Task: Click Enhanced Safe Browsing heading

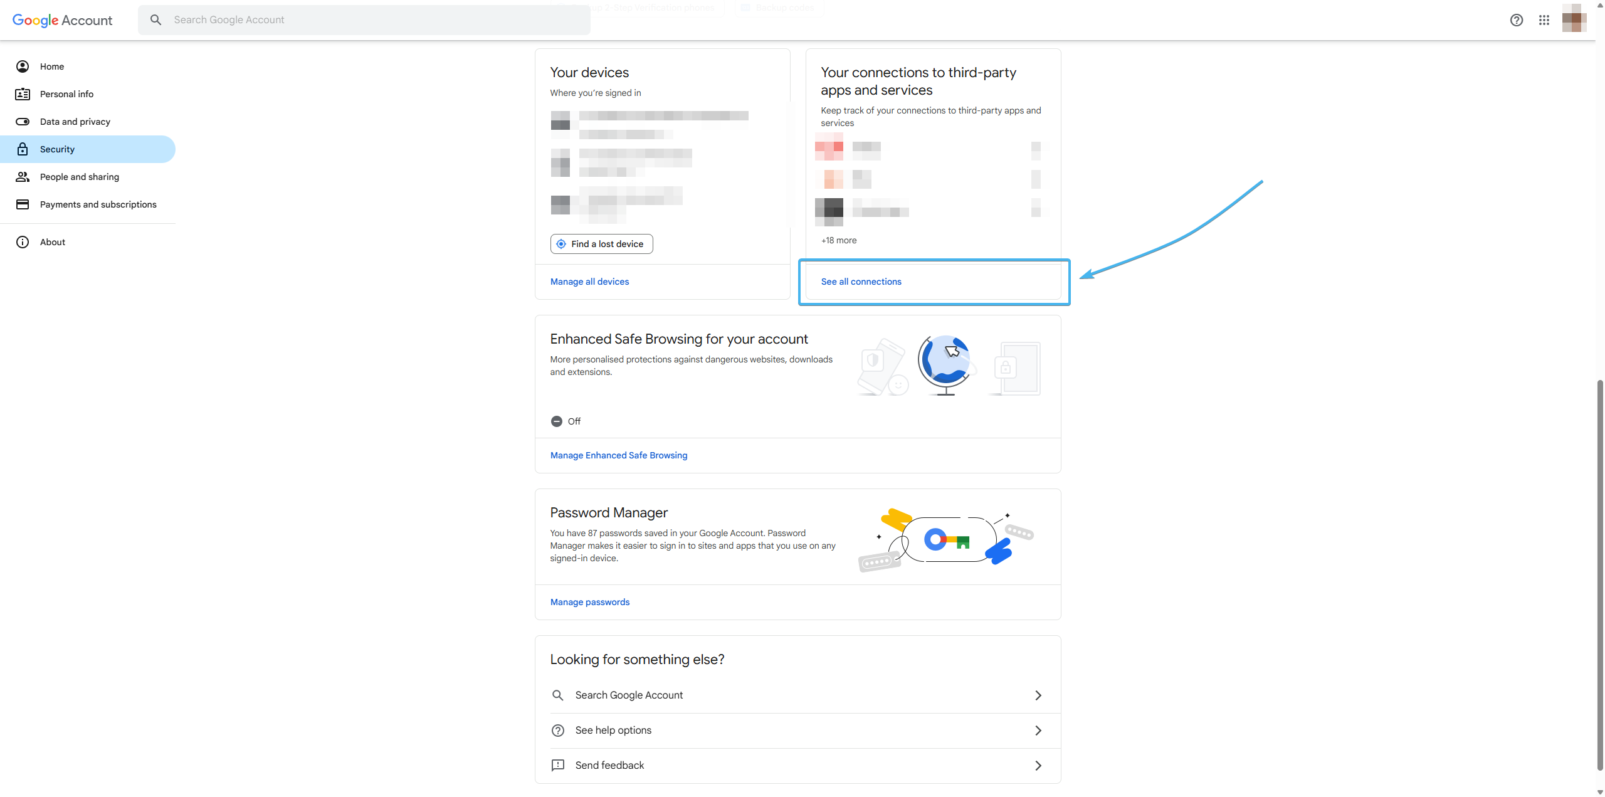Action: pyautogui.click(x=679, y=339)
